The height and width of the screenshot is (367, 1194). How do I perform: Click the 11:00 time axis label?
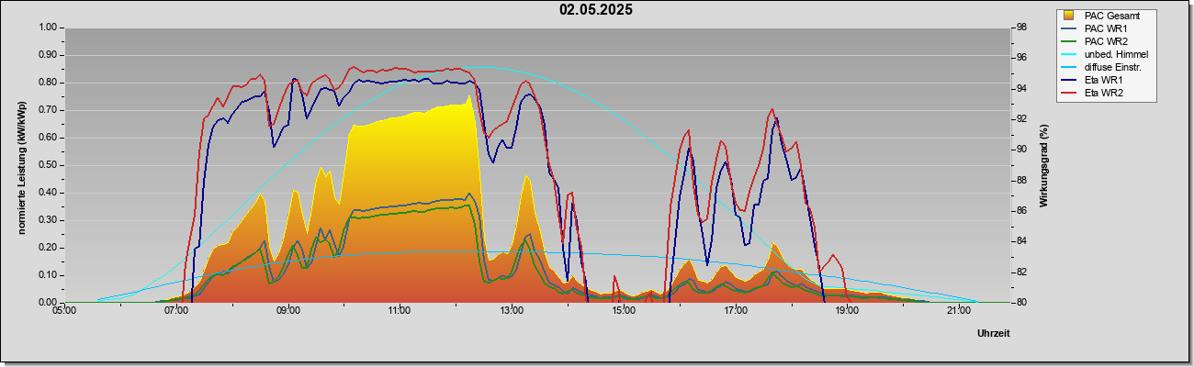coord(400,310)
